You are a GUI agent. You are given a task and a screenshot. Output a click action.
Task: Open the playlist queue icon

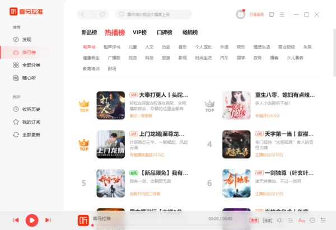(x=323, y=220)
